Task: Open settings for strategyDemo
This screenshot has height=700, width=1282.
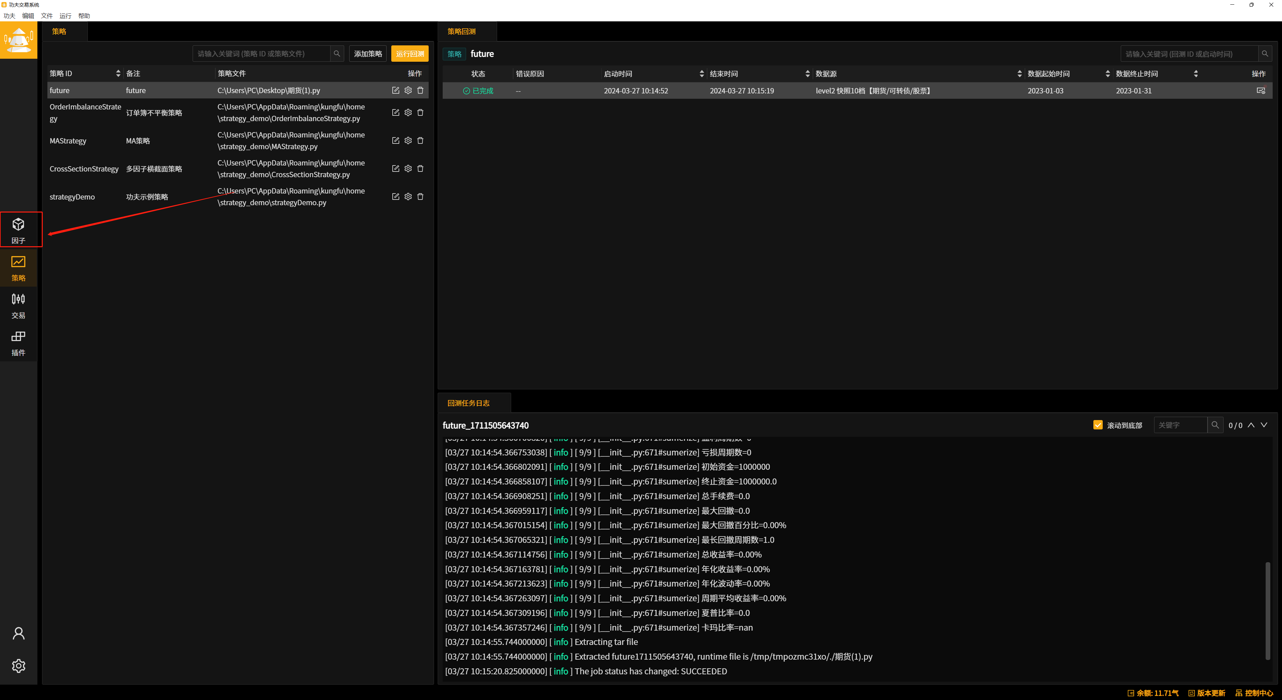Action: (x=408, y=197)
